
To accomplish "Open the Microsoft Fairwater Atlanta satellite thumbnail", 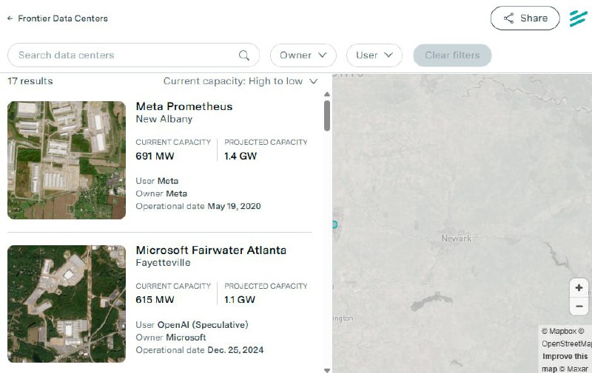I will 67,304.
